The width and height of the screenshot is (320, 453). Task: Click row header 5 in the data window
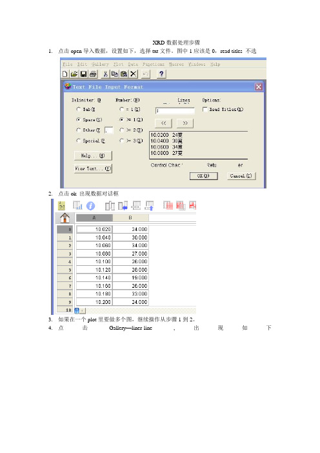pyautogui.click(x=65, y=270)
